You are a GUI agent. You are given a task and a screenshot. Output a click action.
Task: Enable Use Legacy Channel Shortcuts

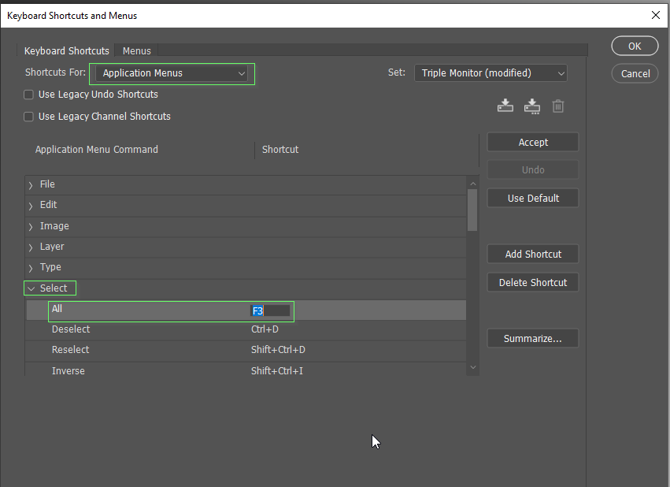pos(28,115)
